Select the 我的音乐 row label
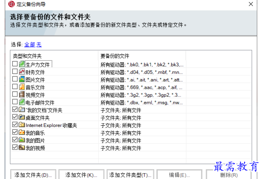The image size is (262, 179). click(x=35, y=133)
